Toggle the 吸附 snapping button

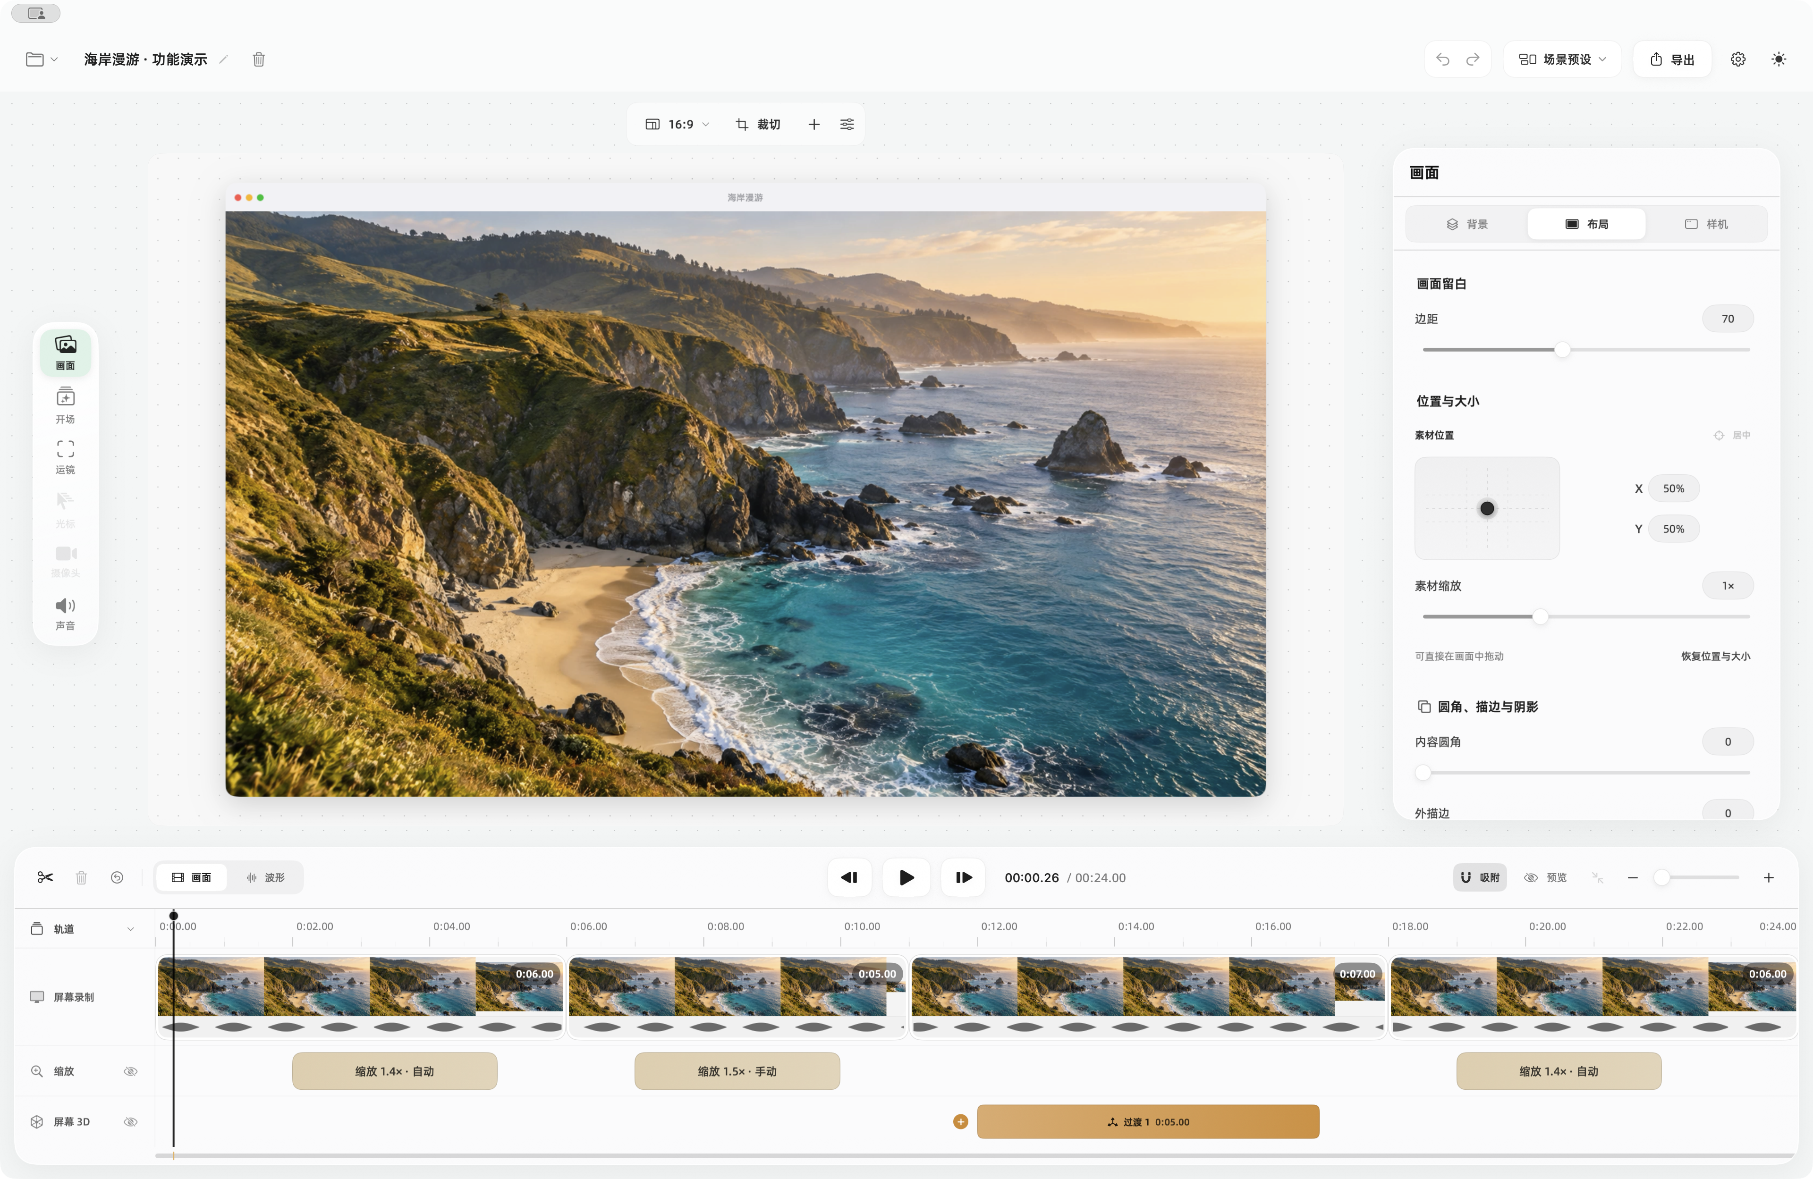1479,877
